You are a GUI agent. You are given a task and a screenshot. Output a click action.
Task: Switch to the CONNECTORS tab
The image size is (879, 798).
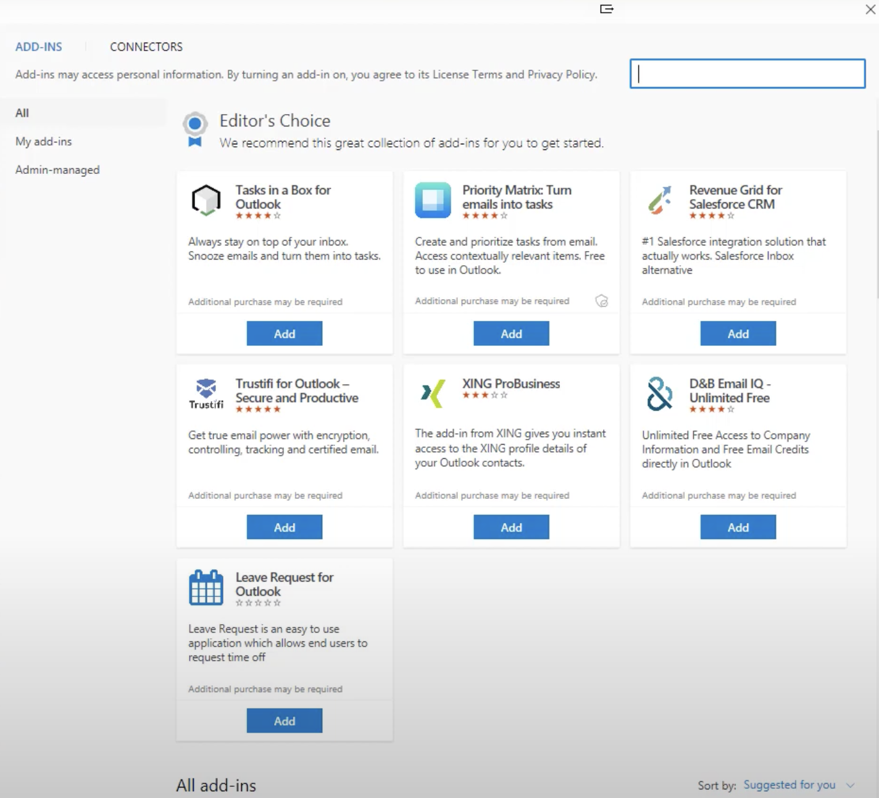tap(146, 47)
